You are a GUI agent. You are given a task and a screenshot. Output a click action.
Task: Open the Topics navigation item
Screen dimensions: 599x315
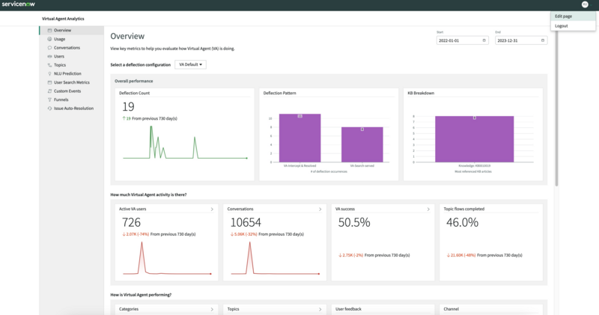[x=71, y=65]
